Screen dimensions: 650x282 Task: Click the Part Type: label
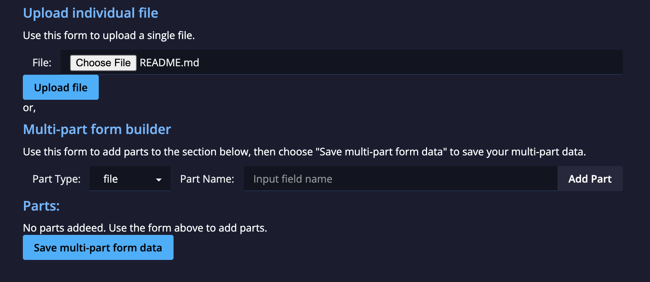coord(56,179)
